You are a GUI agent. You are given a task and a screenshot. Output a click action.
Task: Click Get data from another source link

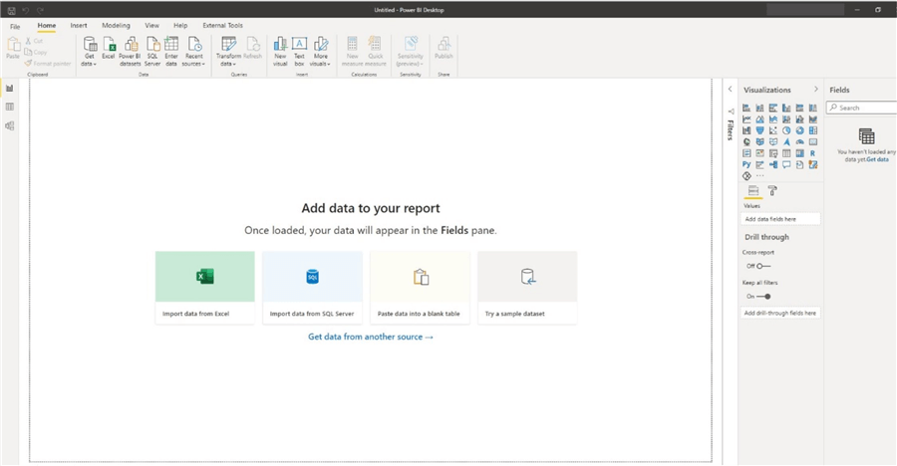click(x=370, y=338)
